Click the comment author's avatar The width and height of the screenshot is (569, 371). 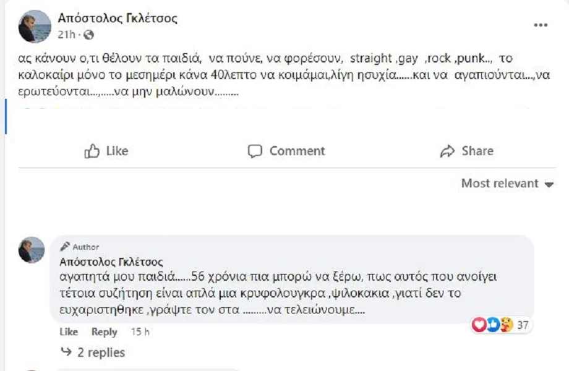click(x=32, y=249)
